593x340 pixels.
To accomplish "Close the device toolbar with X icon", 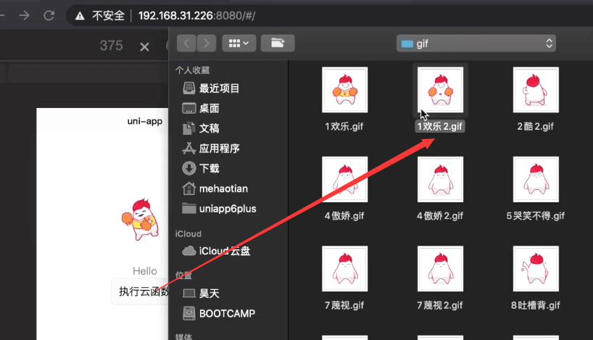I will tap(144, 47).
